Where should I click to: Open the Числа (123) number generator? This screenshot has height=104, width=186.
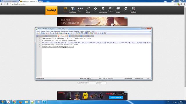[x=65, y=10]
